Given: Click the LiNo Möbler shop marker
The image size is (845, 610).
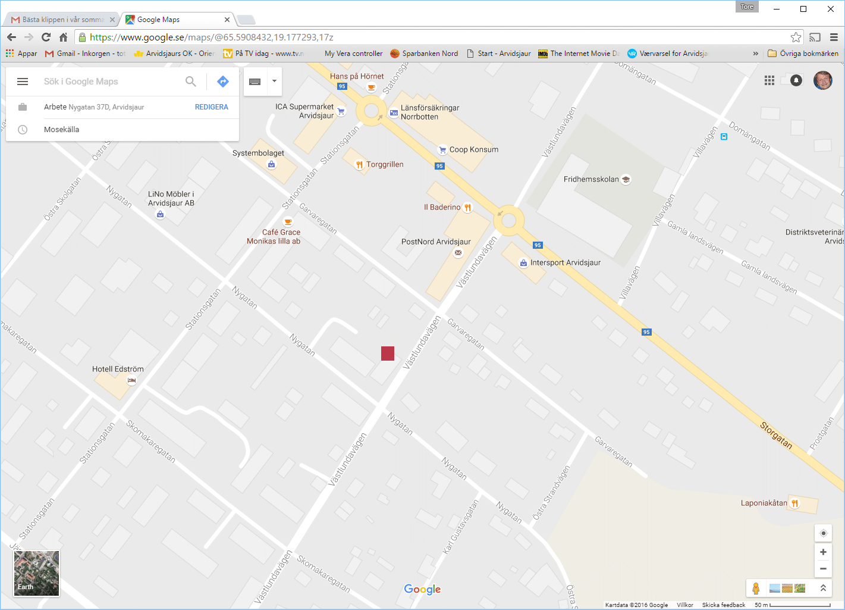Looking at the screenshot, I should [x=160, y=214].
